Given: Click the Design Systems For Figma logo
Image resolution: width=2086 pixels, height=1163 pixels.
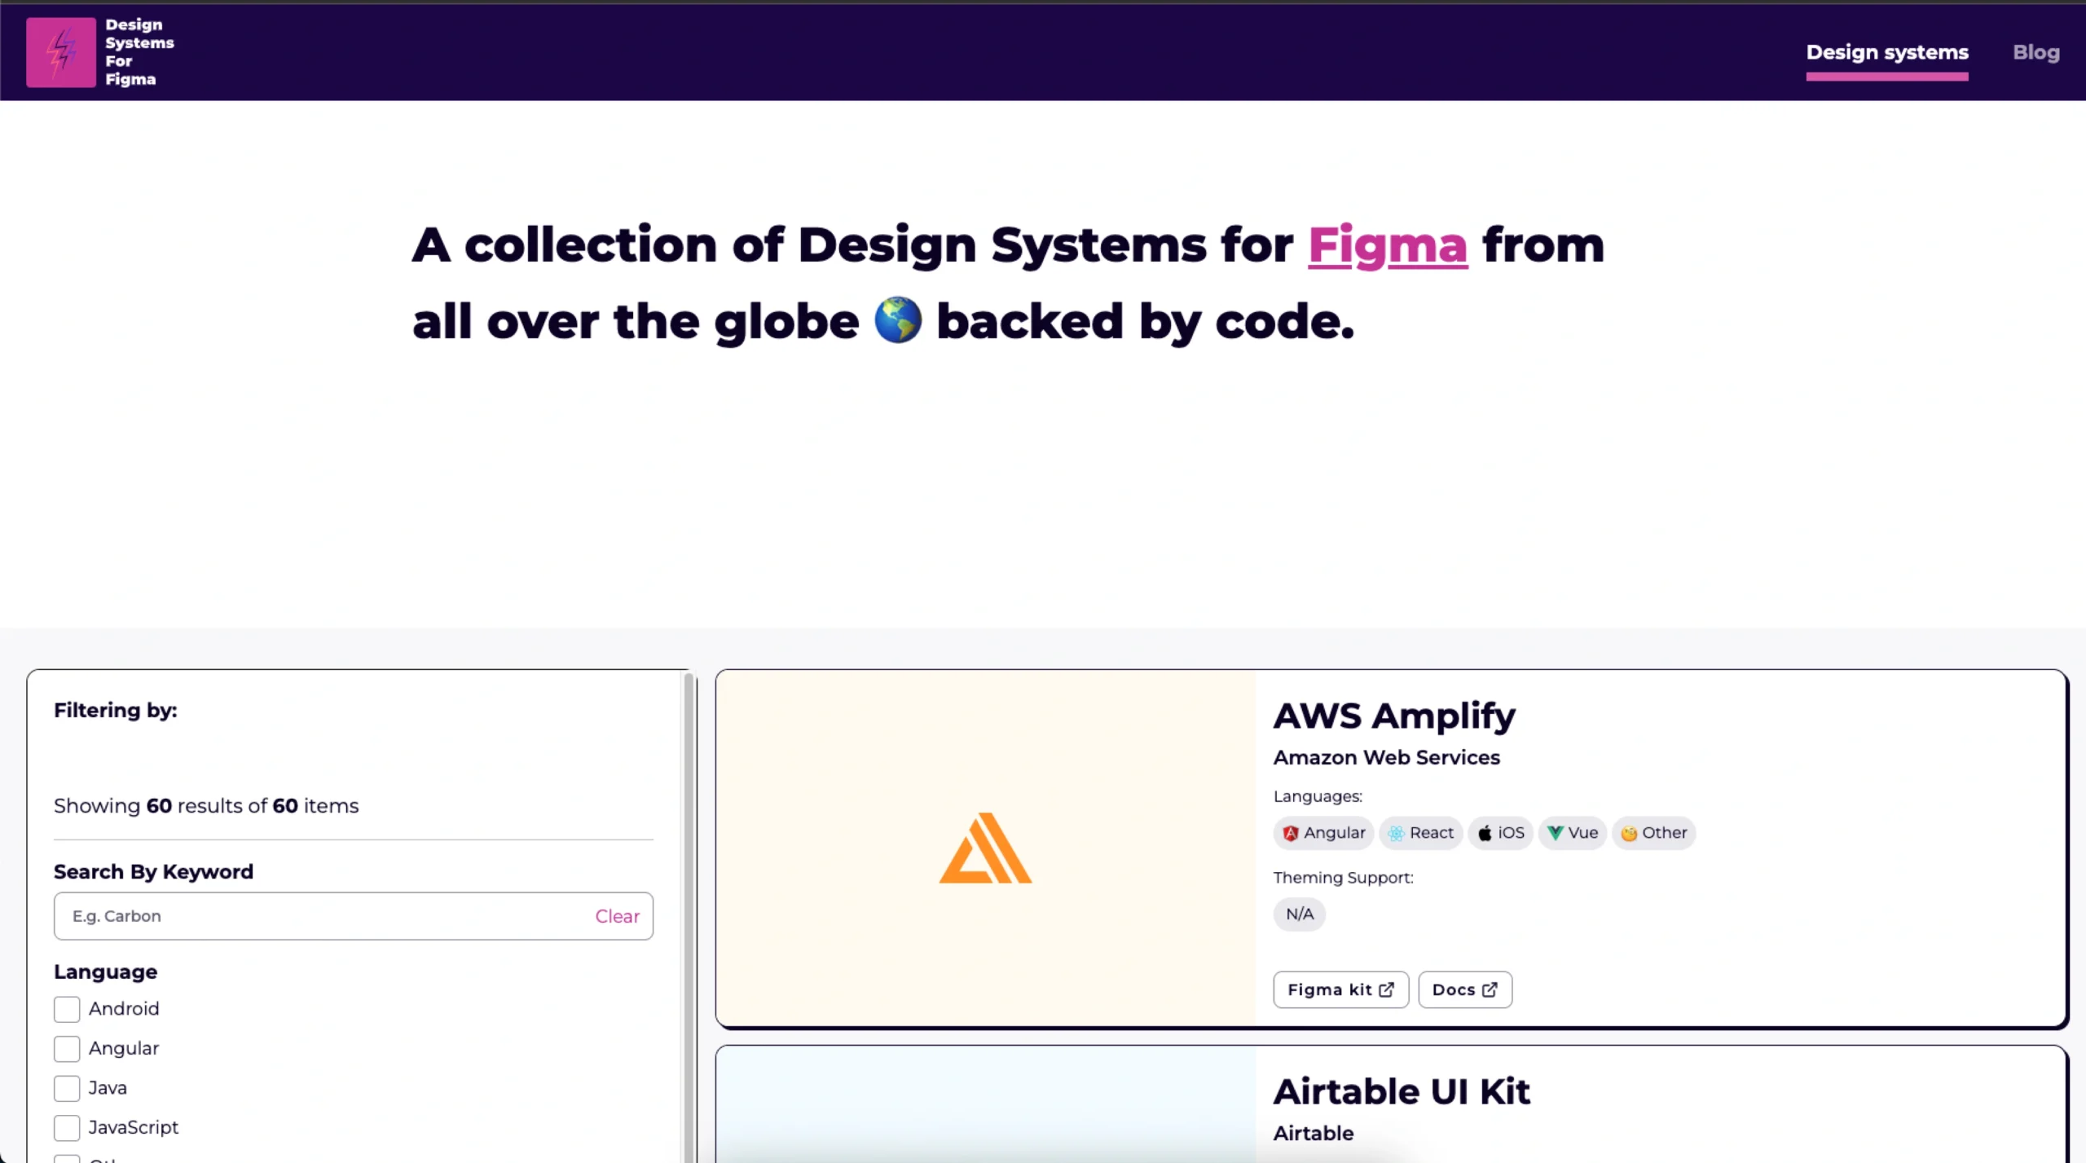Looking at the screenshot, I should (61, 52).
